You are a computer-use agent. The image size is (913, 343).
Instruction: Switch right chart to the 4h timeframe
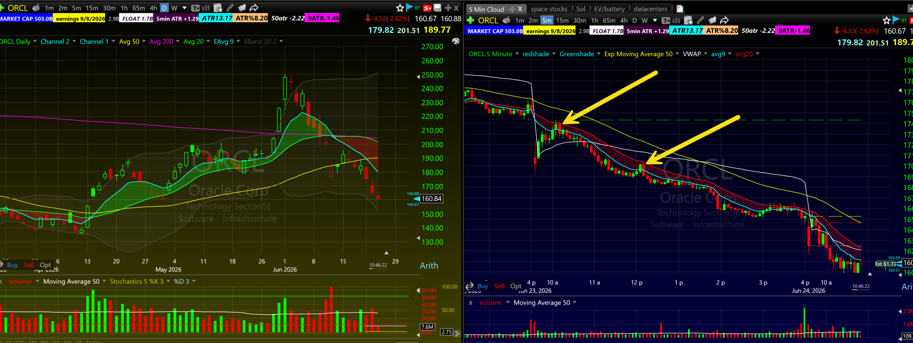pyautogui.click(x=624, y=20)
